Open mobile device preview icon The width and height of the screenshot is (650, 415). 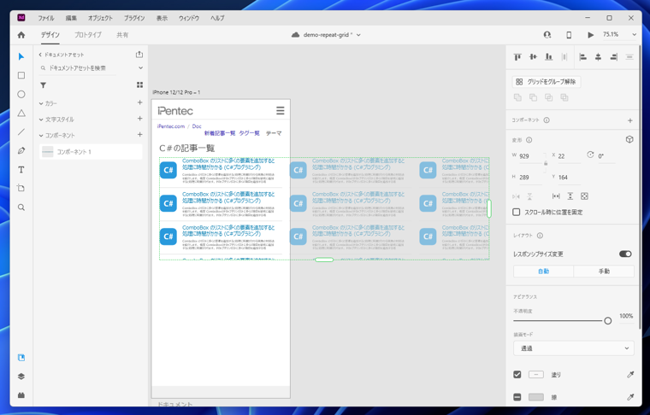[569, 35]
